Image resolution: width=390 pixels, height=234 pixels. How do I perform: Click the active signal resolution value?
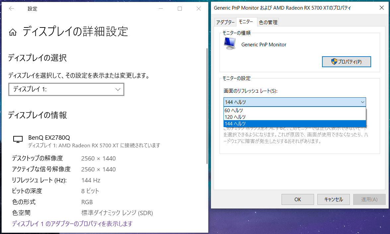(98, 169)
